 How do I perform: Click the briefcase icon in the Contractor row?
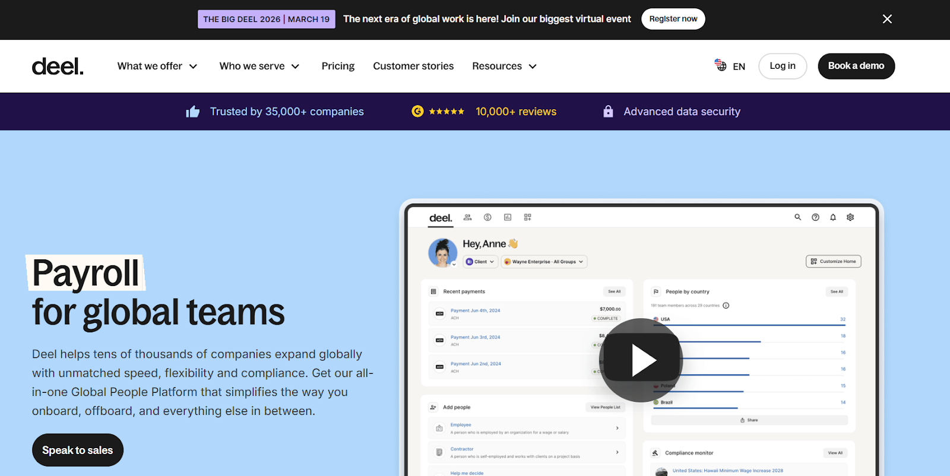pyautogui.click(x=439, y=452)
